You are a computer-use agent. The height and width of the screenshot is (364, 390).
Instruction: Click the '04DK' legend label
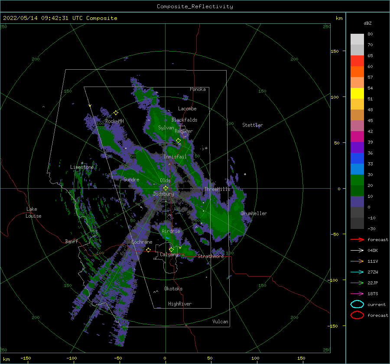coord(373,251)
